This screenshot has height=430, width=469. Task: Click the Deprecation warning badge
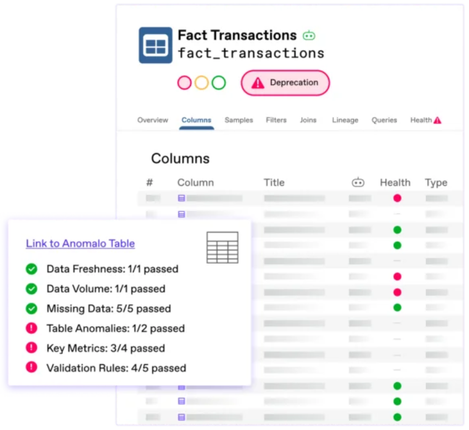coord(285,83)
